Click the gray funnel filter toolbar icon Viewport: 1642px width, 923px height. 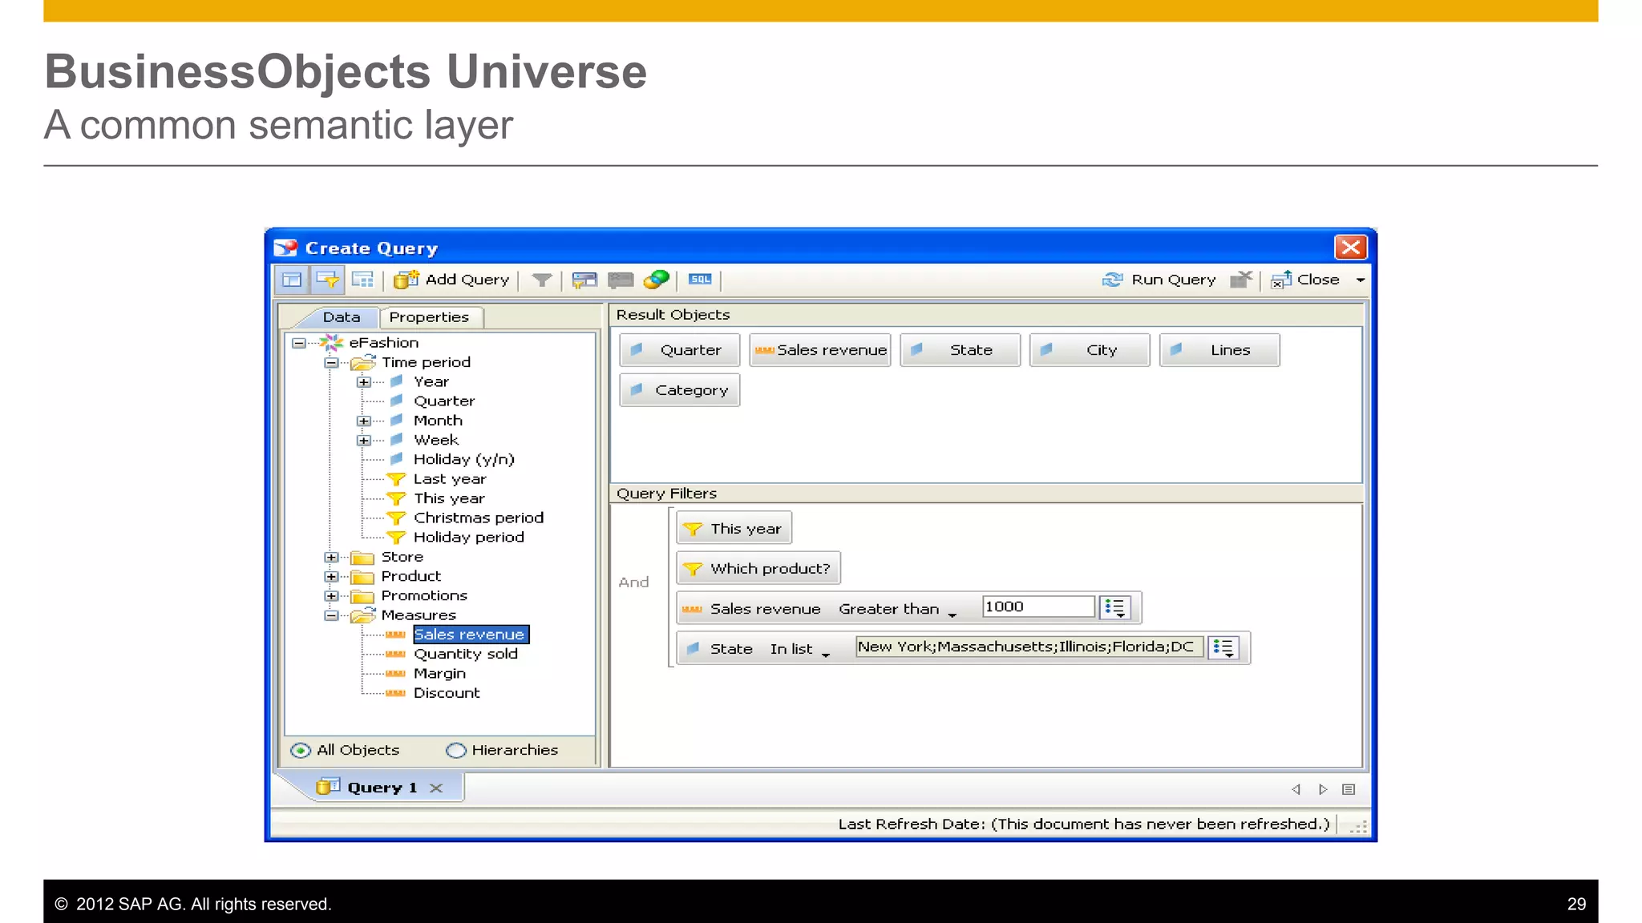[x=542, y=280]
